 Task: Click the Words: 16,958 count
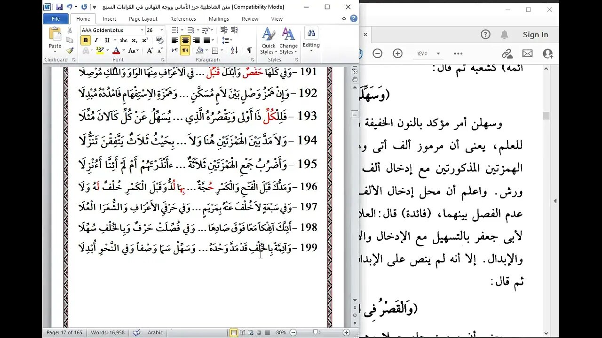108,332
